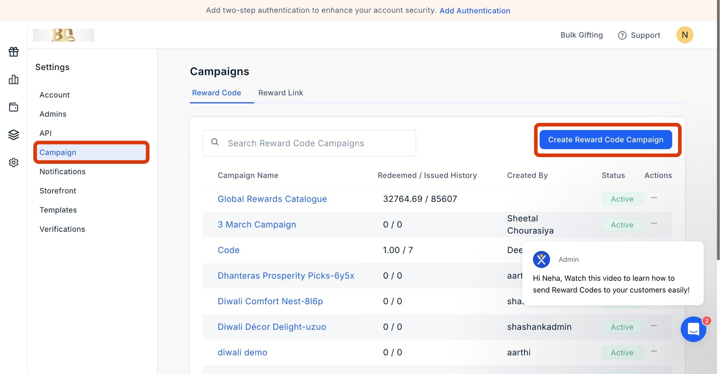Click the company logo in header
This screenshot has height=374, width=720.
tap(64, 35)
